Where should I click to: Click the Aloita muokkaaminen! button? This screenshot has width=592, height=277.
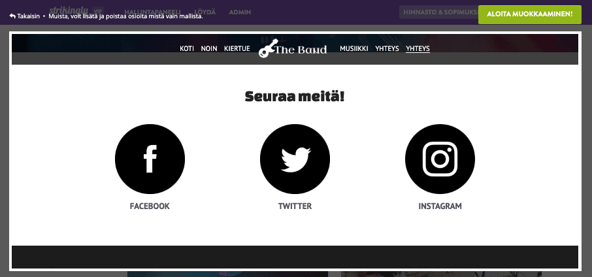point(530,14)
